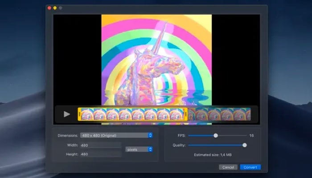This screenshot has width=312, height=178.
Task: Click the FPS value 16 label
Action: (x=251, y=135)
